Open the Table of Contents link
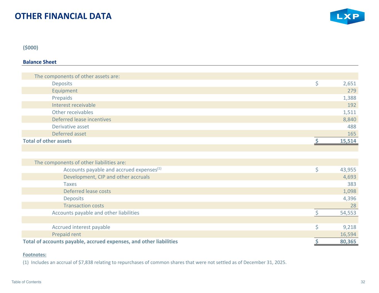This screenshot has height=293, width=379. point(26,282)
